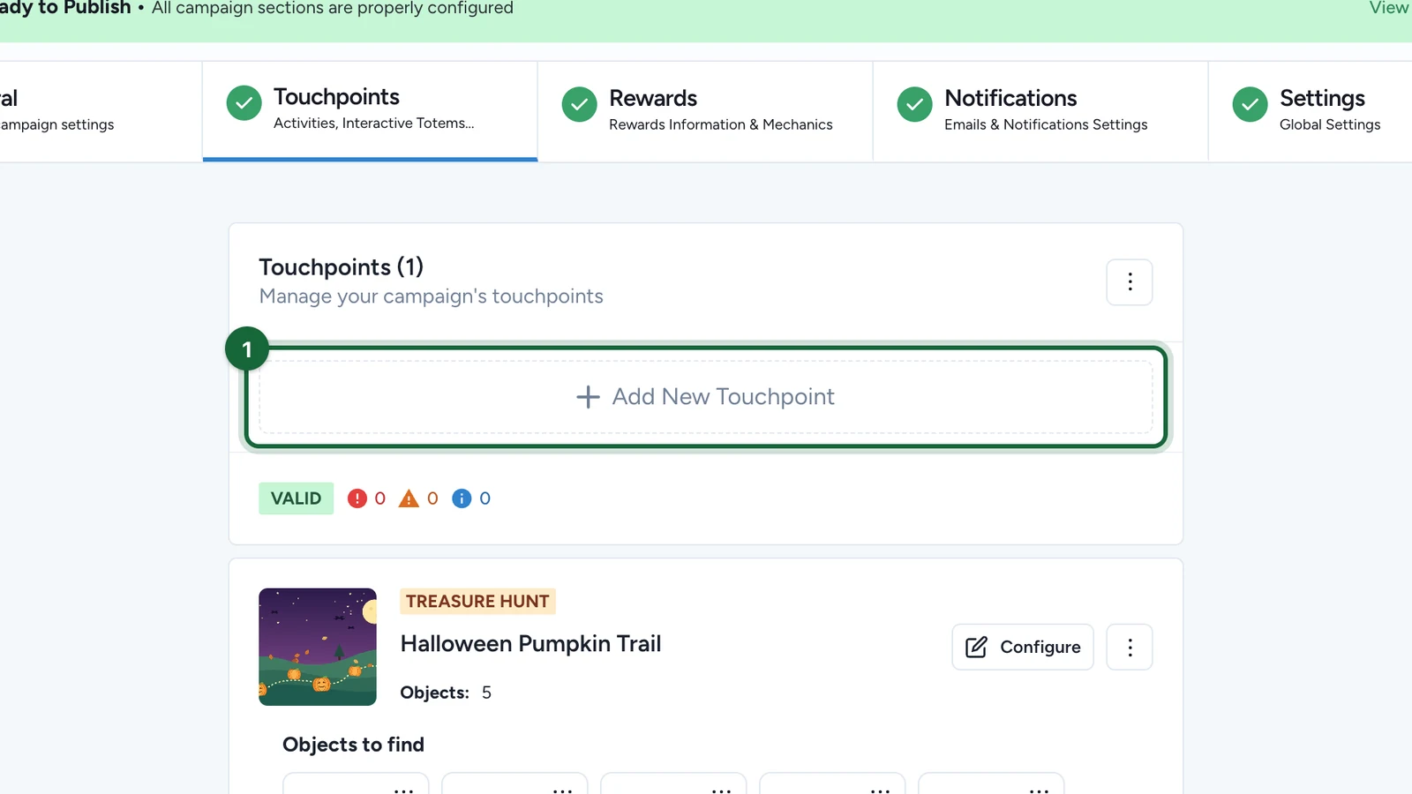The height and width of the screenshot is (794, 1412).
Task: Click the orange warning triangle icon
Action: (409, 498)
